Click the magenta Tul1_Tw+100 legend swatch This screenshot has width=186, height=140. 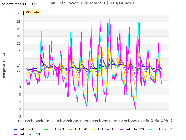point(16,135)
